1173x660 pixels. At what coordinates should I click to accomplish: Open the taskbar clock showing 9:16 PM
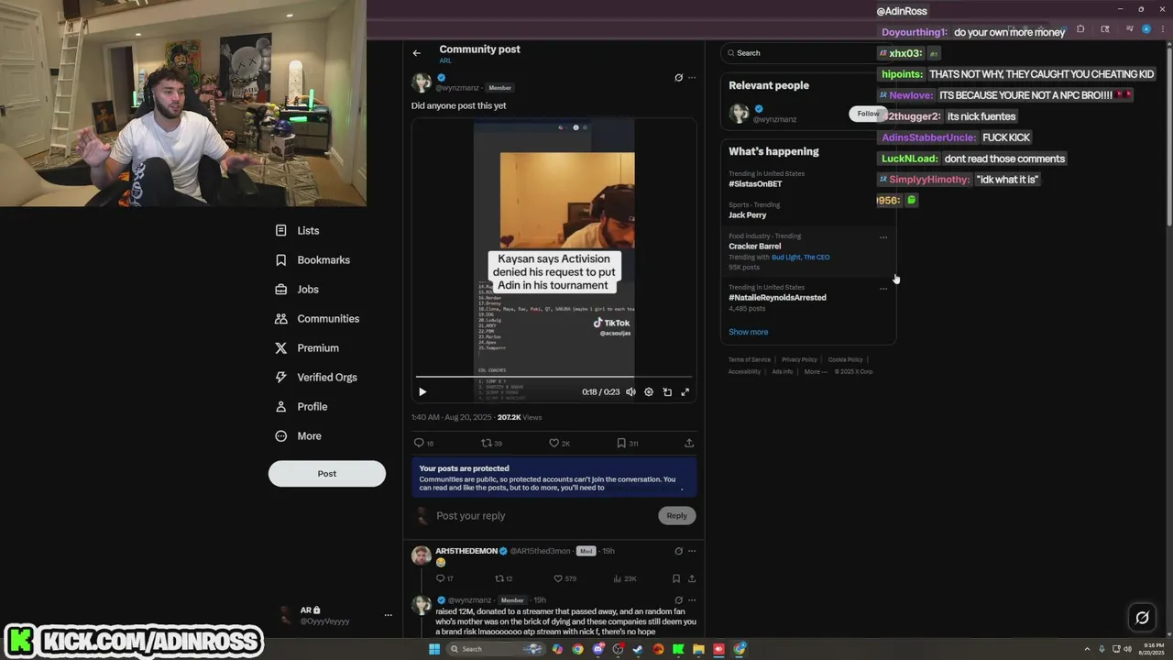point(1150,649)
